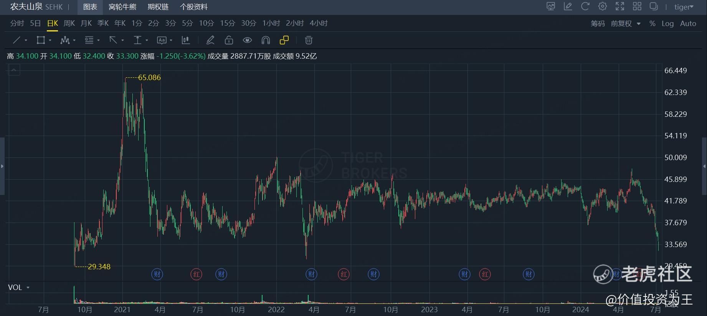
Task: Choose the wave pattern drawing tool
Action: (x=65, y=40)
